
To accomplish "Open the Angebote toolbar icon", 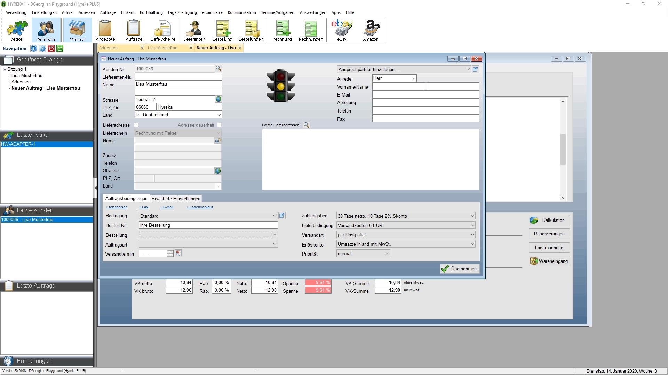I will (105, 30).
